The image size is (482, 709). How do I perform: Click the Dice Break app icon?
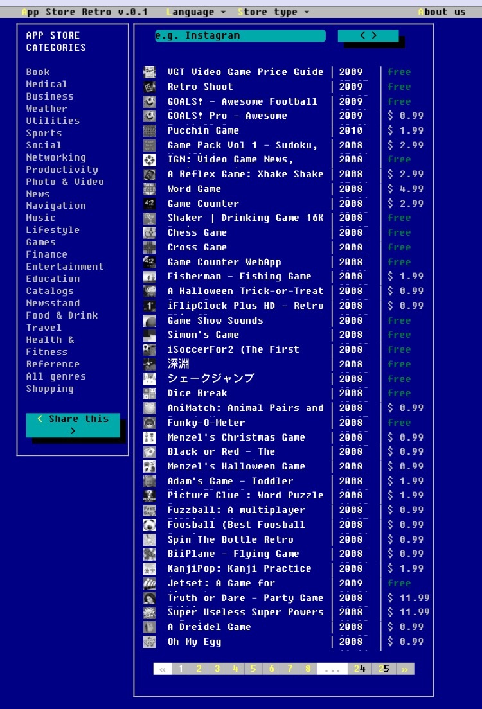pos(149,393)
